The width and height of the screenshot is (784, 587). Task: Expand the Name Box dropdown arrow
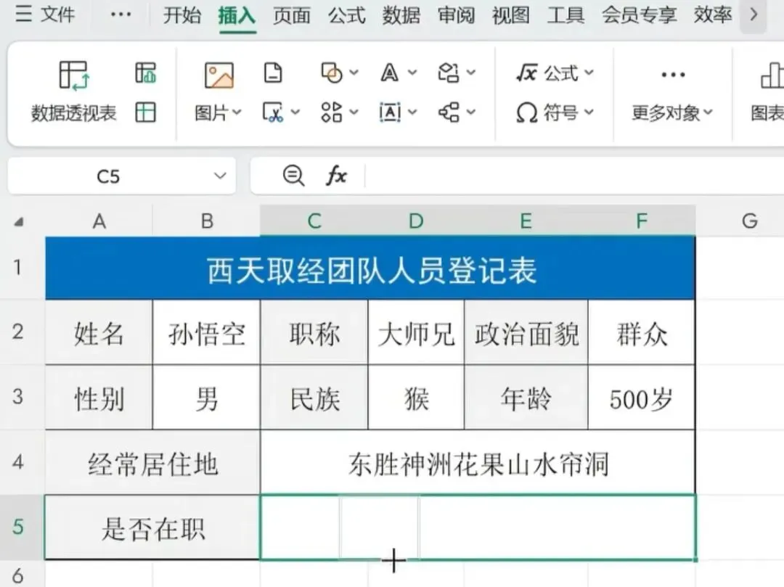coord(220,176)
